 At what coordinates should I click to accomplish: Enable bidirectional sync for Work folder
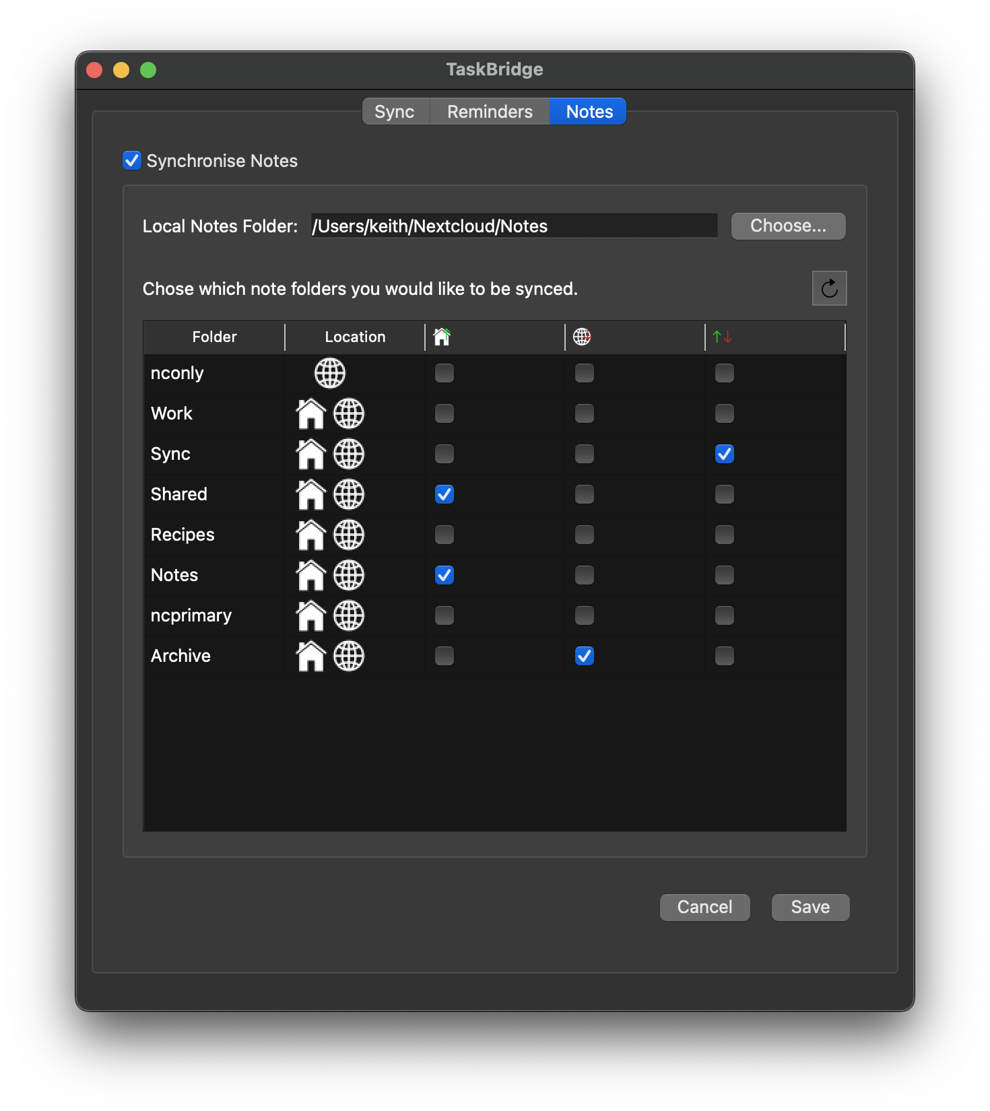pyautogui.click(x=725, y=413)
